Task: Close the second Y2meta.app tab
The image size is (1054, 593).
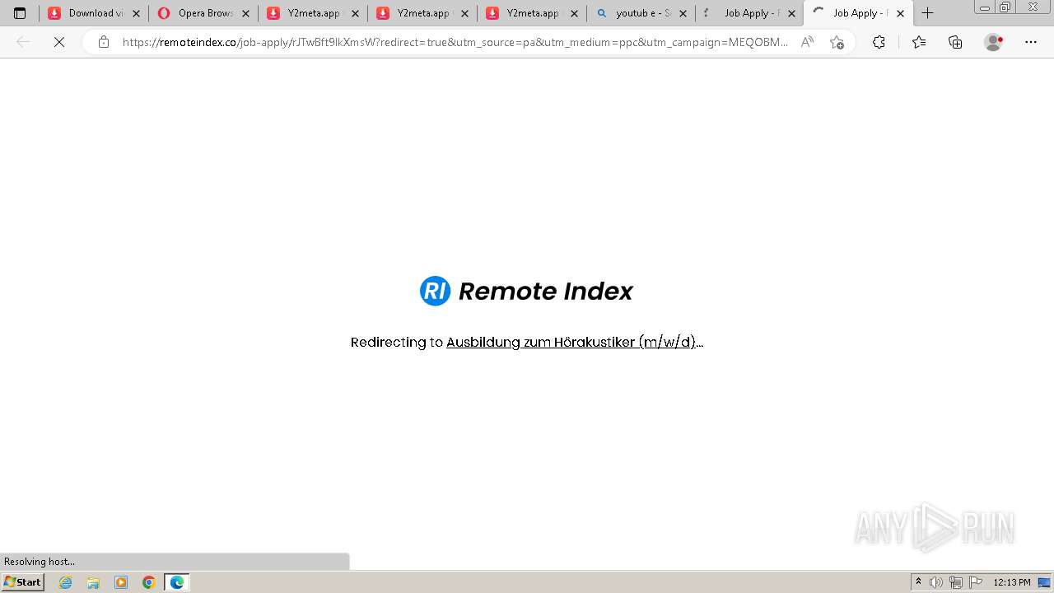Action: (464, 13)
